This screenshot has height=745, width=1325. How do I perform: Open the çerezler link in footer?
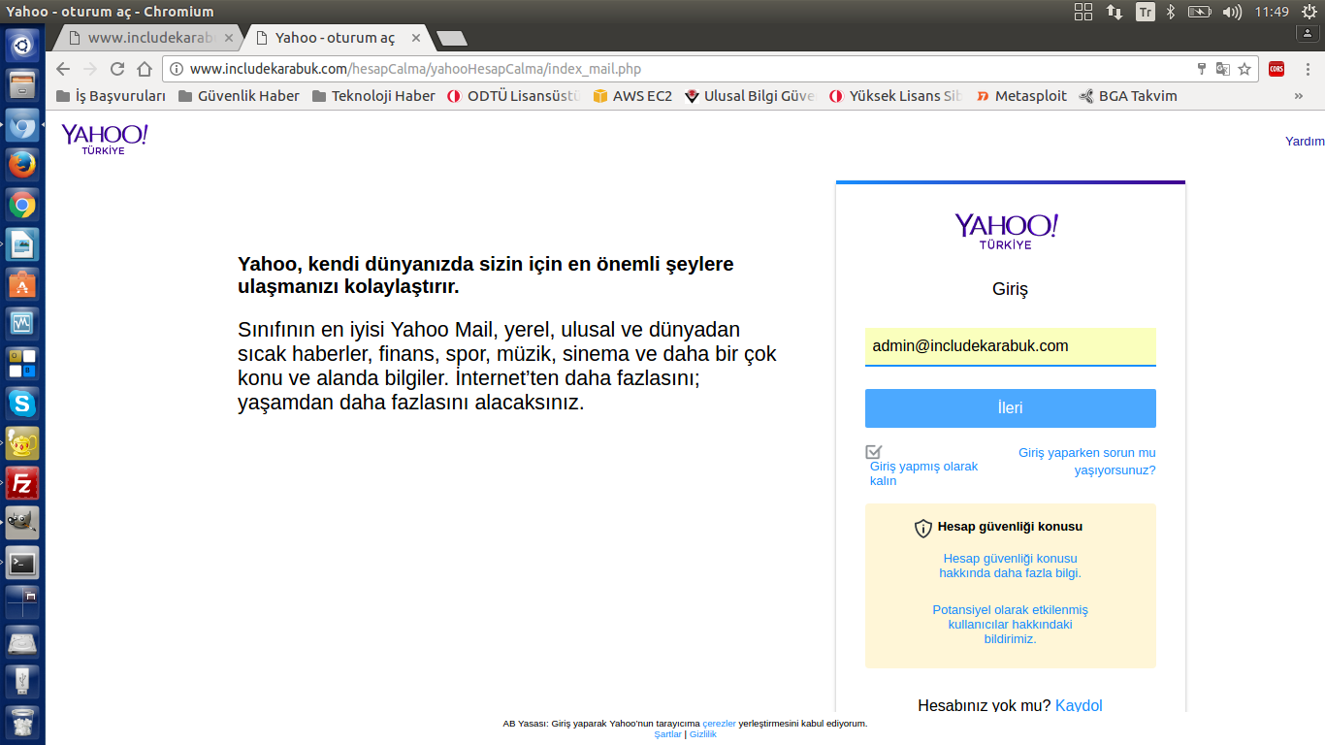(720, 724)
